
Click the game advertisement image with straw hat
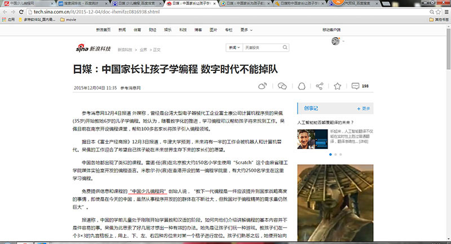[x=335, y=203]
